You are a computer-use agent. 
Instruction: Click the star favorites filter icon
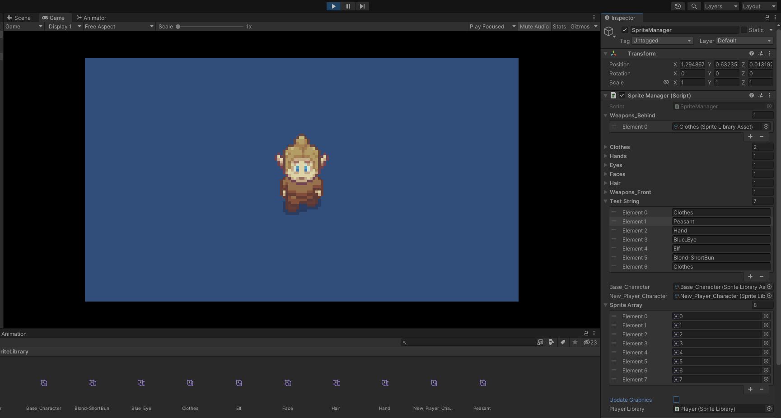[575, 342]
